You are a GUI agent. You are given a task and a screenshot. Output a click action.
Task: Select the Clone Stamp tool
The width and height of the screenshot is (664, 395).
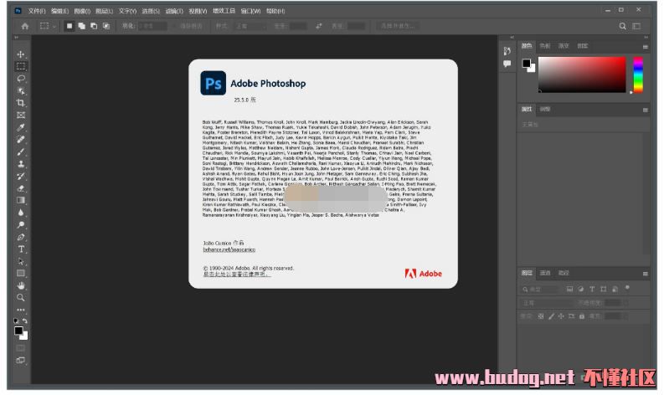pos(21,164)
